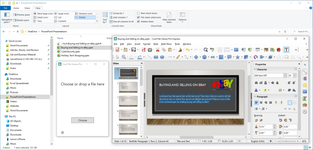313x150 pixels.
Task: Toggle Strikethrough in Character panel
Action: pos(273,83)
